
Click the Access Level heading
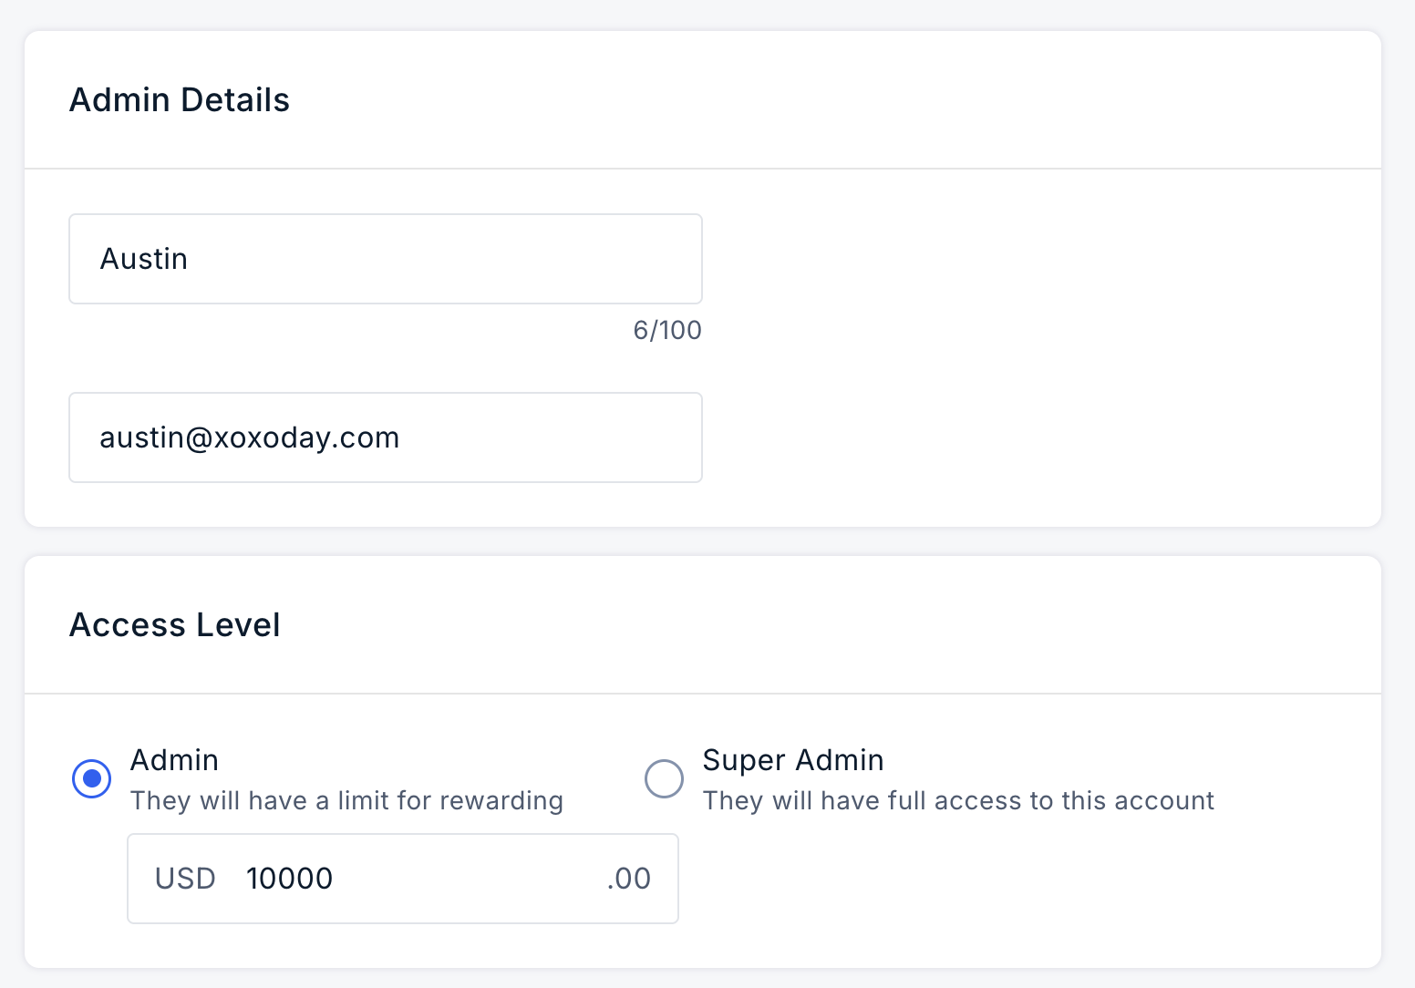tap(175, 625)
